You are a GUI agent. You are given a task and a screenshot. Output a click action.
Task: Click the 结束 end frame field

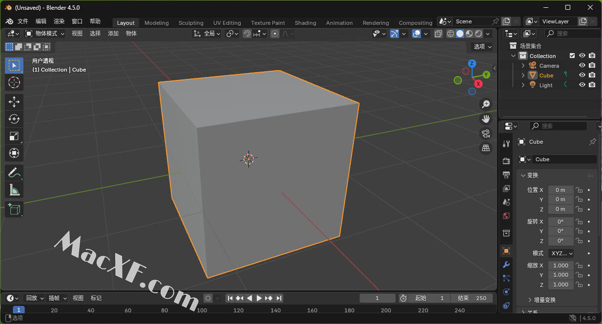tap(472, 298)
